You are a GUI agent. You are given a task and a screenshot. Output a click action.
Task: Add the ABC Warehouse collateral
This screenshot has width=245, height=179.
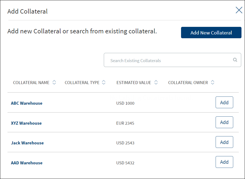[224, 103]
